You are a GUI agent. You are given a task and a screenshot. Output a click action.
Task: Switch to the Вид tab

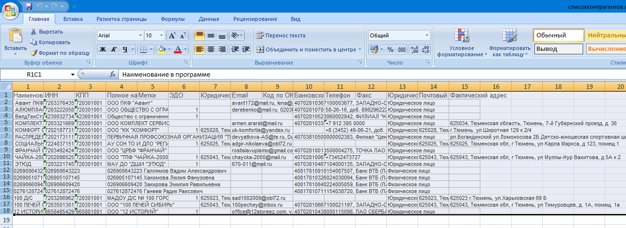pos(295,19)
